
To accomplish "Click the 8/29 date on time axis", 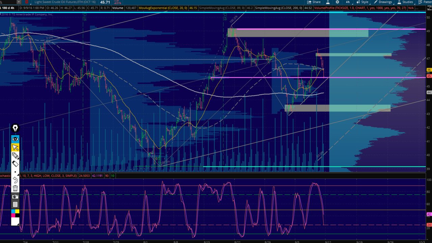I will [268, 242].
